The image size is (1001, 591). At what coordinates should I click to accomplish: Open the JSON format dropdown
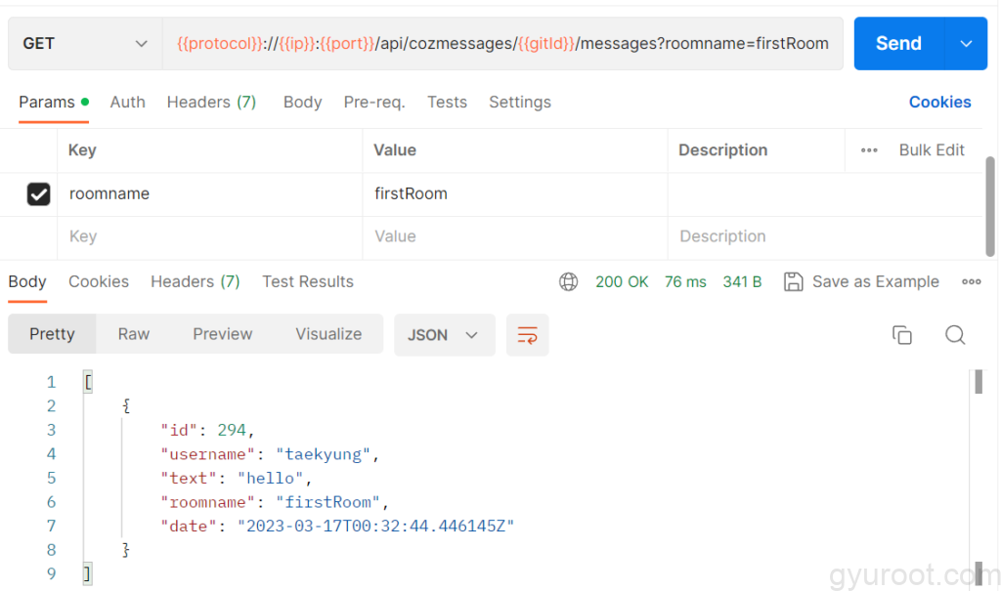444,335
